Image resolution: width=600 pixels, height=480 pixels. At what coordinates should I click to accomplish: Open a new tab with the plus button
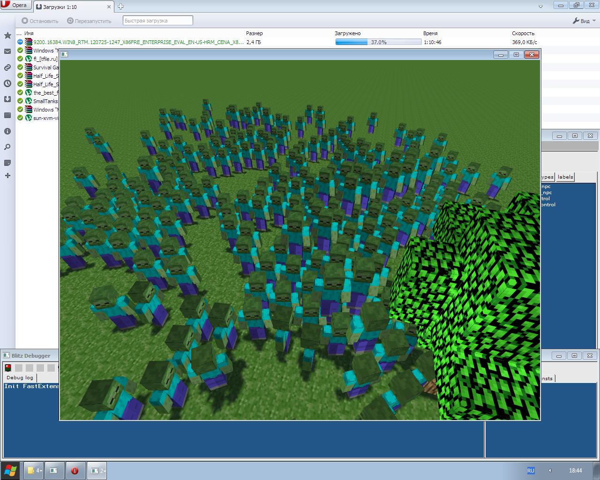[120, 7]
